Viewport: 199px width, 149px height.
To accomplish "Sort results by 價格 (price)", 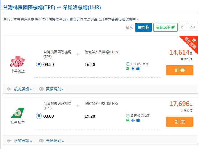I will (x=144, y=27).
